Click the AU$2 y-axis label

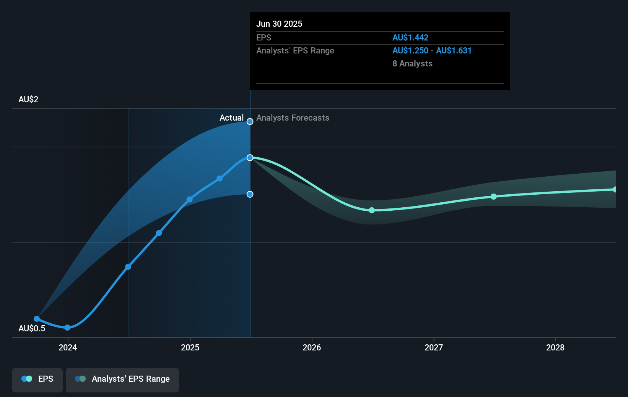28,100
